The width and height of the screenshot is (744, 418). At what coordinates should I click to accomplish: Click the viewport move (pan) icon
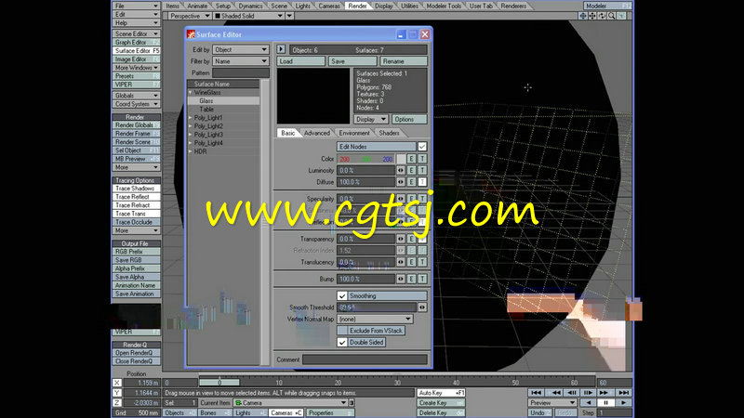pyautogui.click(x=592, y=16)
